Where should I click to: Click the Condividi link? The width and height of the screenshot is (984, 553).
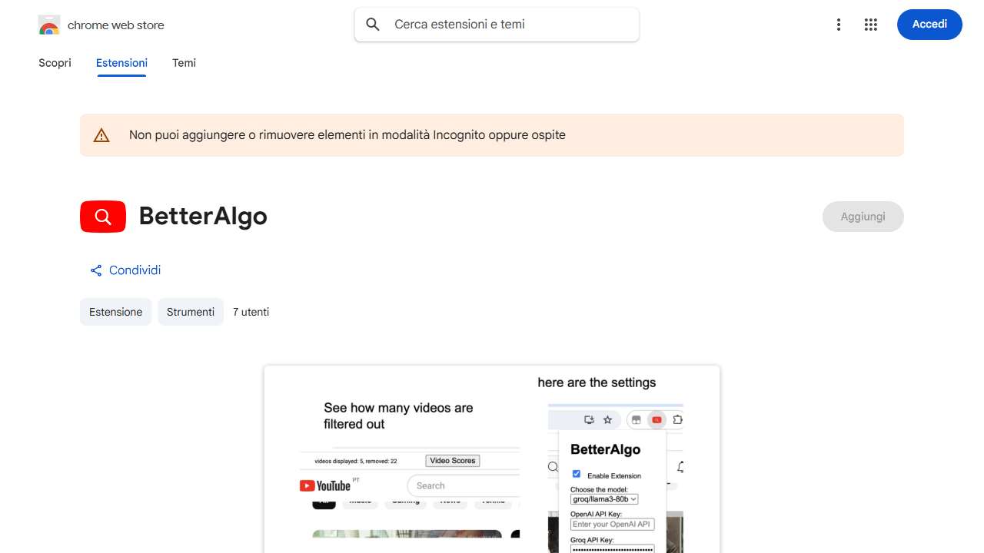pos(135,270)
